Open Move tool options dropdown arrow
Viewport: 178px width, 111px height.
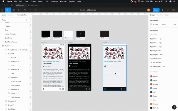[x=10, y=10]
